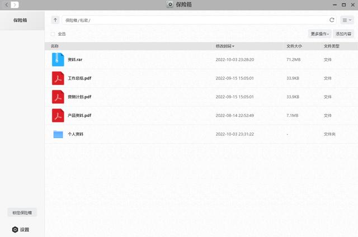Sort by the 文件大小 column header
The height and width of the screenshot is (237, 358).
click(294, 46)
